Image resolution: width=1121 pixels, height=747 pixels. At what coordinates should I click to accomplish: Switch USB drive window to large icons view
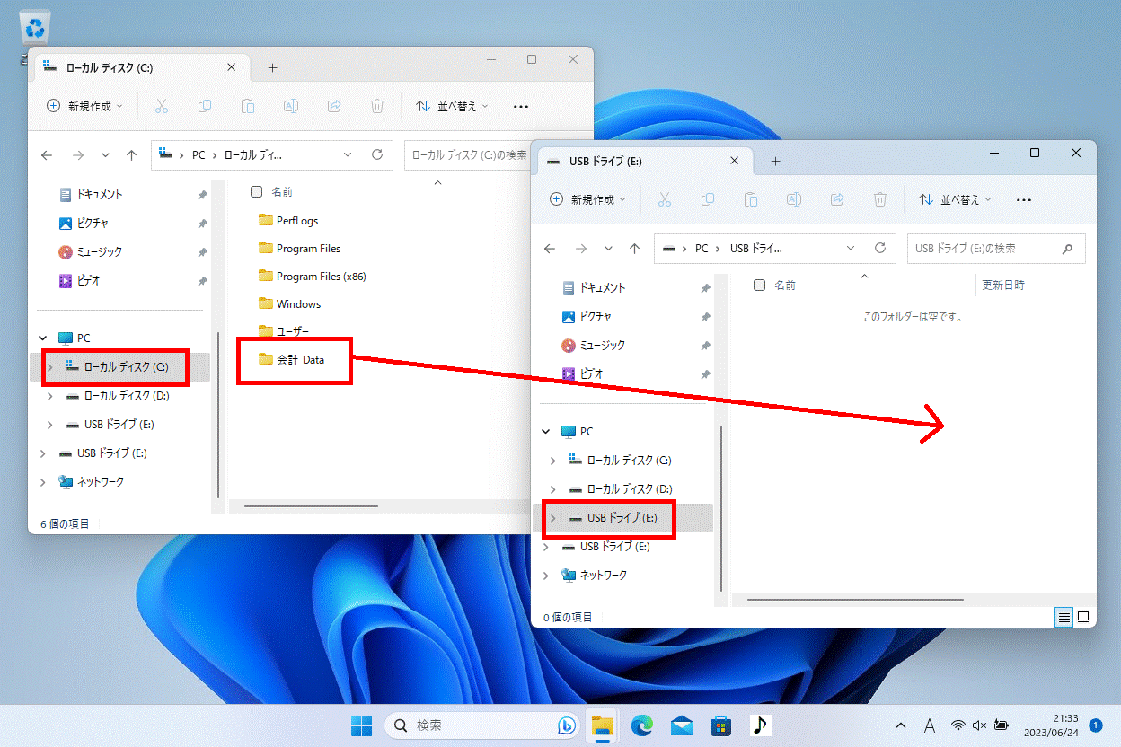click(x=1083, y=617)
